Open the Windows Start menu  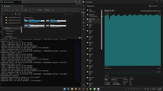click(x=65, y=89)
